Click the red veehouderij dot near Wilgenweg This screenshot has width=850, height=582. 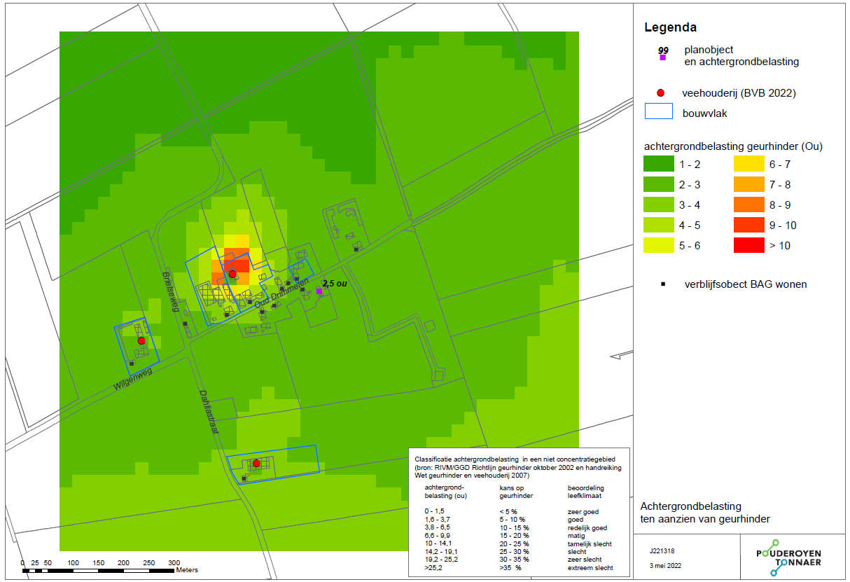coord(141,340)
